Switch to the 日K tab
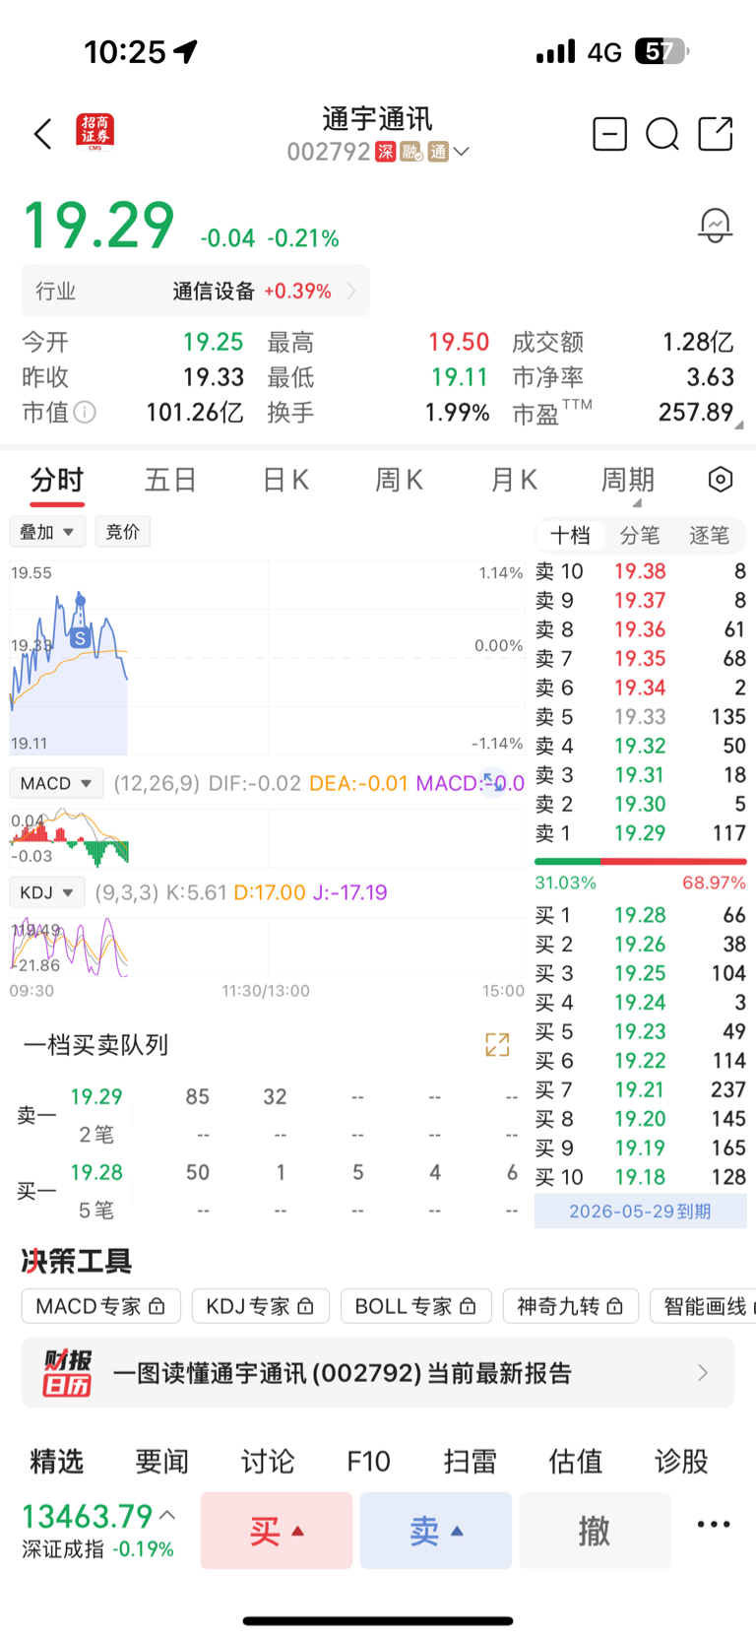The image size is (756, 1640). pyautogui.click(x=285, y=481)
